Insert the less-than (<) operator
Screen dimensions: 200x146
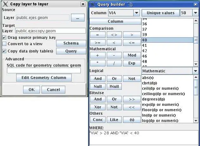point(114,43)
